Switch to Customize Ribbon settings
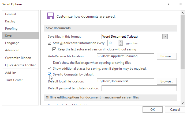 [x=18, y=58]
